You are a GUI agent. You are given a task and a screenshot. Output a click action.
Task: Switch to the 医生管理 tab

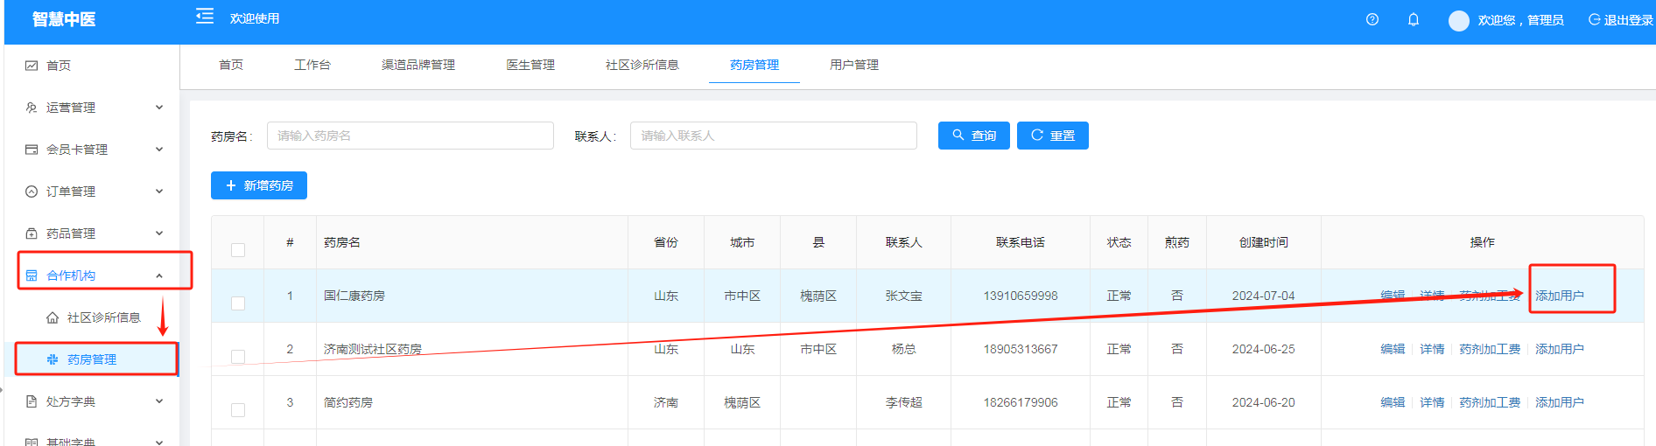(530, 65)
